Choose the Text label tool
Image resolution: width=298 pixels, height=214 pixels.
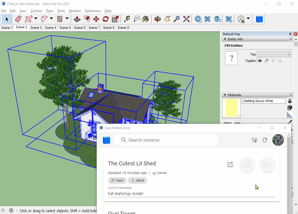(x=137, y=19)
